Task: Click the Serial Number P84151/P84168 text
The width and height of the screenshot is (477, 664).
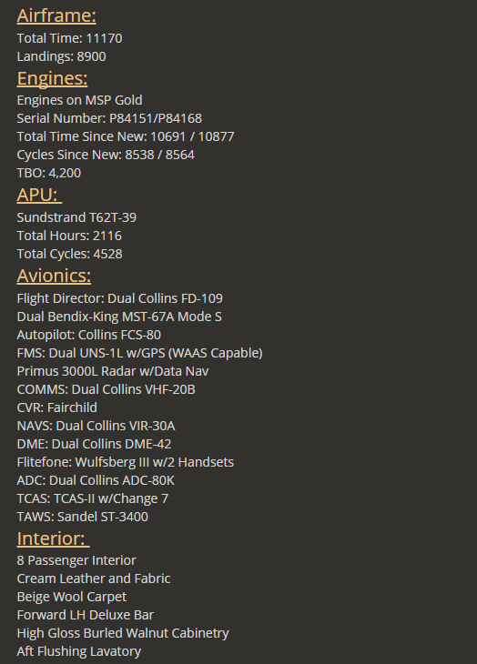Action: pyautogui.click(x=109, y=118)
